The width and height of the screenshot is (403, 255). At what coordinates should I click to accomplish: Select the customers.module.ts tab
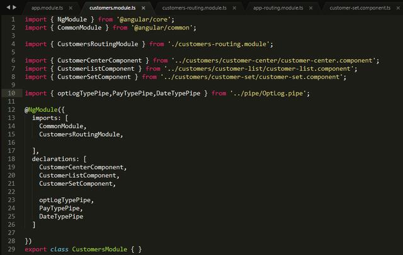tap(112, 8)
